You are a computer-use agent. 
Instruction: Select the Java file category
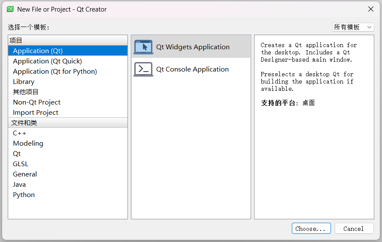coord(68,184)
